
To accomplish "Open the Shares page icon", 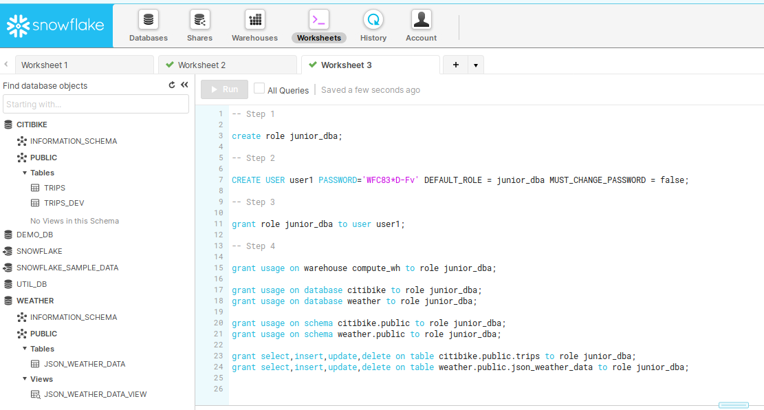I will pos(199,20).
